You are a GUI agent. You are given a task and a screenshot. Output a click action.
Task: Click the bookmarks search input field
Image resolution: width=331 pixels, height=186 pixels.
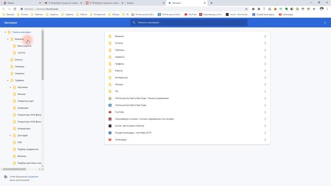pyautogui.click(x=189, y=22)
